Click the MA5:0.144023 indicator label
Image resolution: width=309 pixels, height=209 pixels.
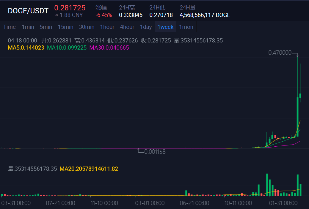tap(26, 47)
